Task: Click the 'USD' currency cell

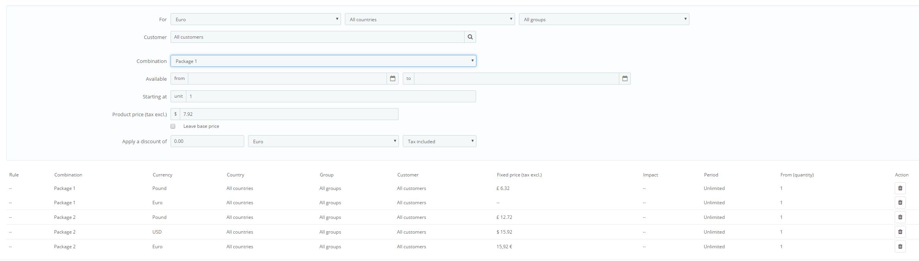Action: click(x=157, y=232)
